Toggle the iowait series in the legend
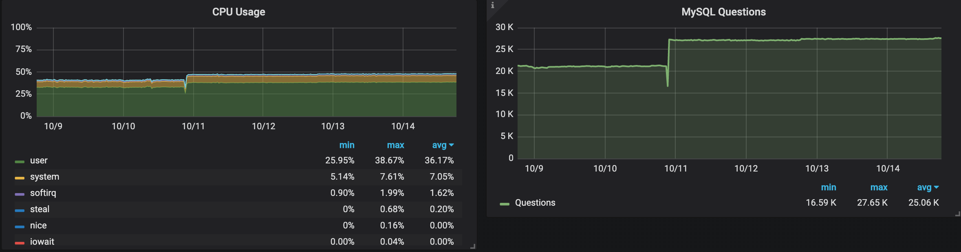 [x=42, y=242]
